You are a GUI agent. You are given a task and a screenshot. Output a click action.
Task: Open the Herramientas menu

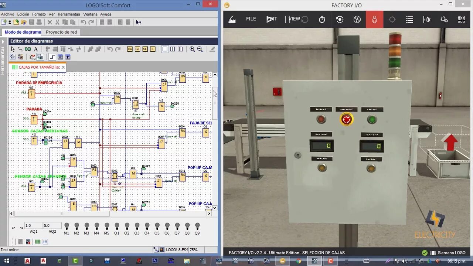coord(69,14)
